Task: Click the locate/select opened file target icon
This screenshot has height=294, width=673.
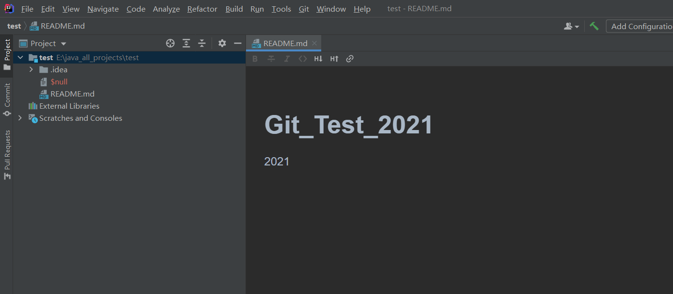Action: coord(170,43)
